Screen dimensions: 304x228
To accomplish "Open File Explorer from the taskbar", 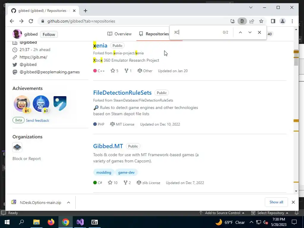I will [37, 222].
